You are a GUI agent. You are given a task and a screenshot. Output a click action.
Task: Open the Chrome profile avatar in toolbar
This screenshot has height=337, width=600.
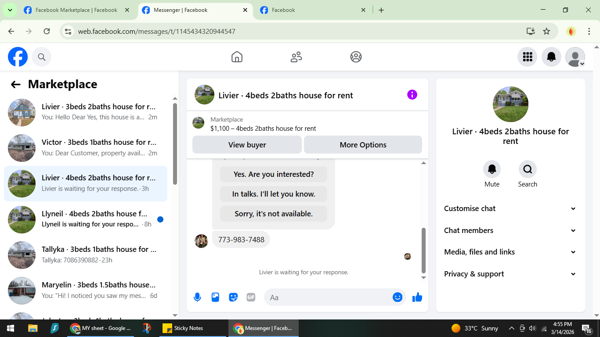tap(571, 31)
